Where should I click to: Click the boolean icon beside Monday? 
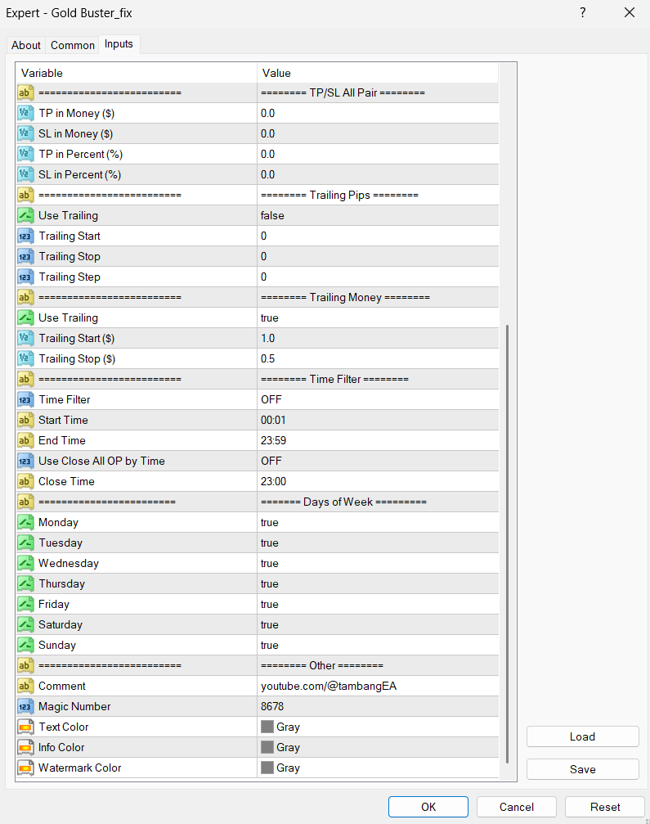(25, 523)
